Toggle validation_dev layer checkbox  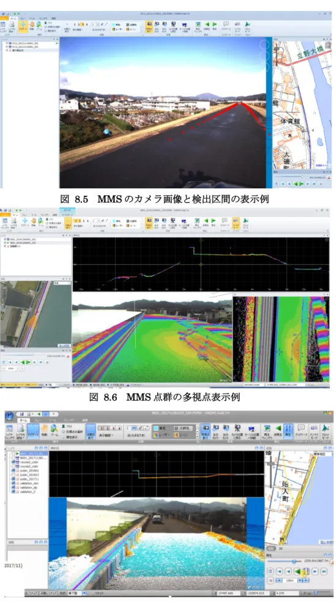(x=13, y=483)
